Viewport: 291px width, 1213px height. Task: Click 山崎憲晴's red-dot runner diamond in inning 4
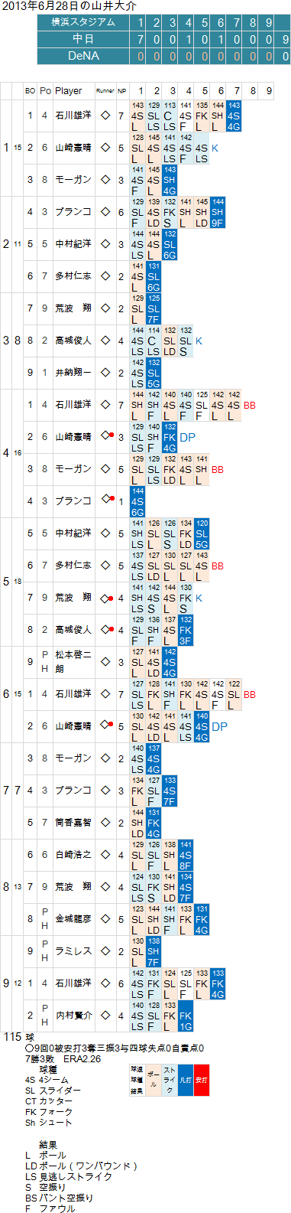click(107, 436)
